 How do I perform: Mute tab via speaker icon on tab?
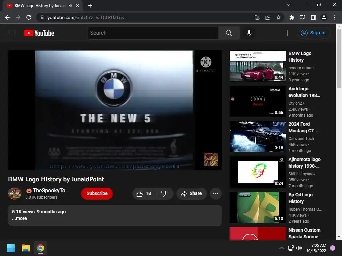[x=70, y=6]
